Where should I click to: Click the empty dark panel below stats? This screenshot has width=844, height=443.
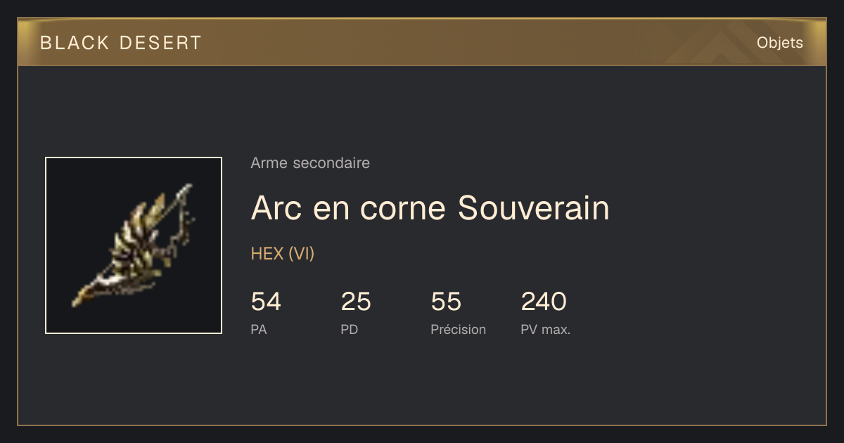pyautogui.click(x=422, y=383)
